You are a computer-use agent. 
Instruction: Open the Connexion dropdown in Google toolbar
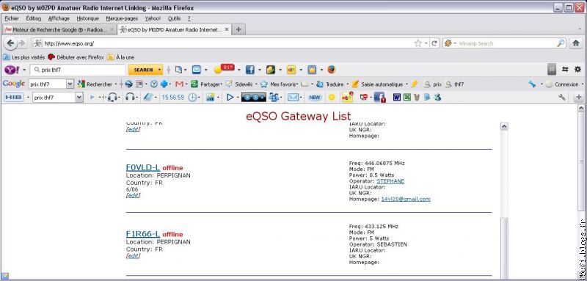pos(582,84)
